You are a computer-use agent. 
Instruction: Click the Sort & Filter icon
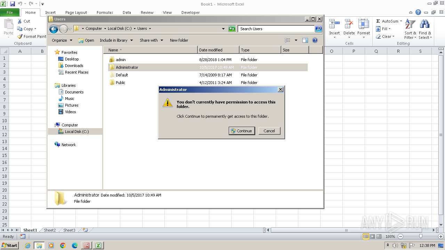coord(410,24)
